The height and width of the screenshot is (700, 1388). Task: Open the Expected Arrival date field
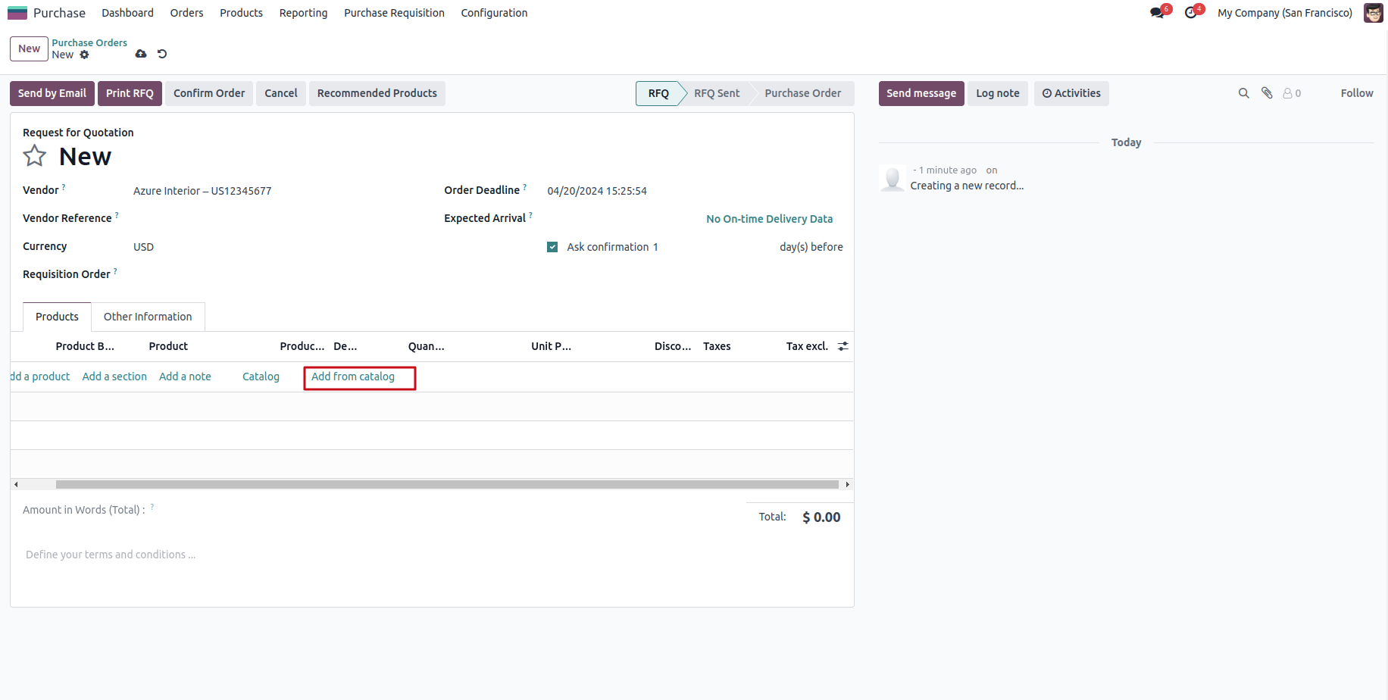(623, 219)
